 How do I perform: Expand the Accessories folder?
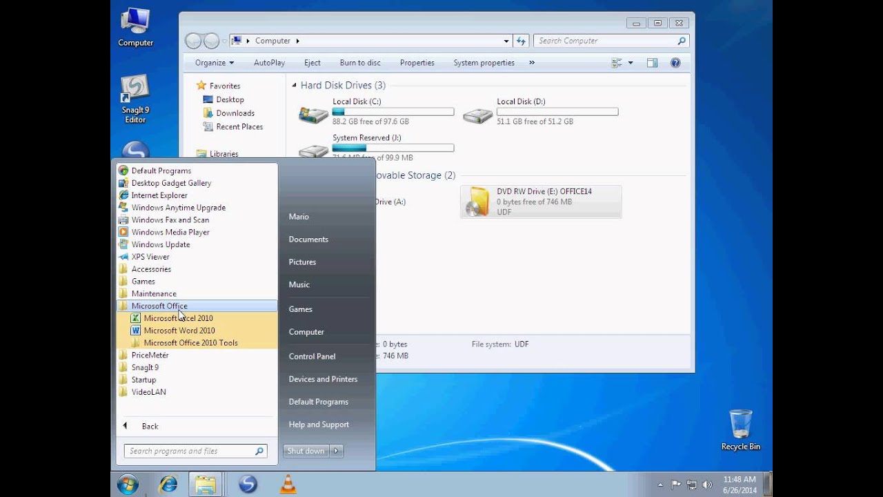151,269
